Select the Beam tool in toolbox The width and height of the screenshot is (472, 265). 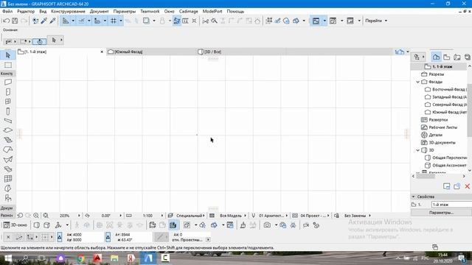click(x=8, y=121)
